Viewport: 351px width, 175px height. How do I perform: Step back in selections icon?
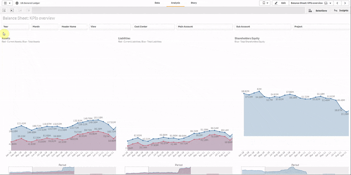click(x=12, y=11)
